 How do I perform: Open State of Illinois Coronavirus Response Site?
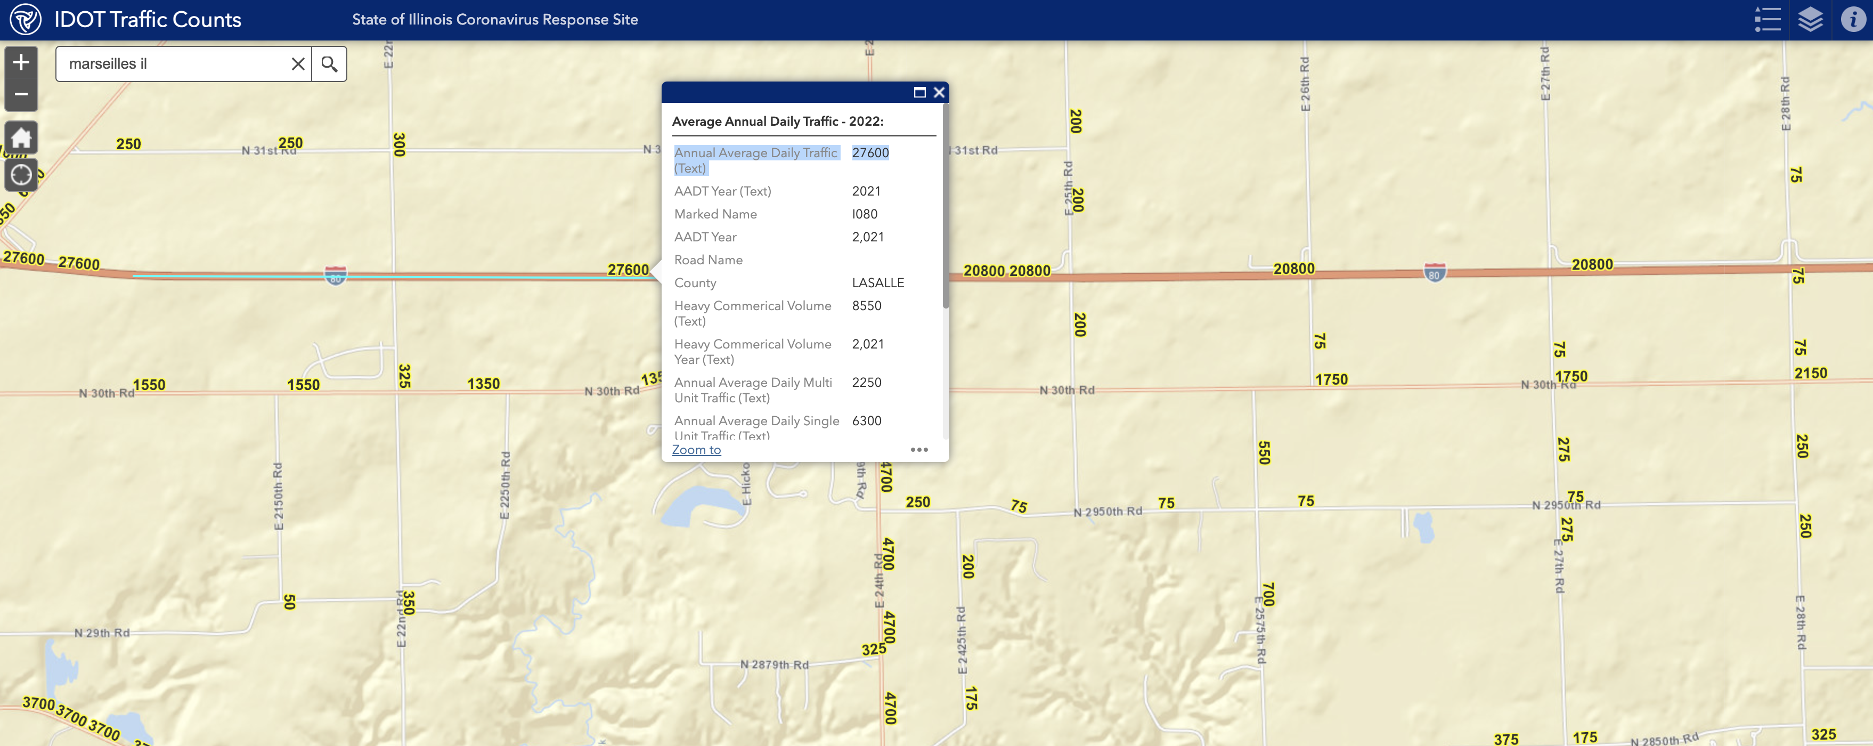[x=494, y=20]
